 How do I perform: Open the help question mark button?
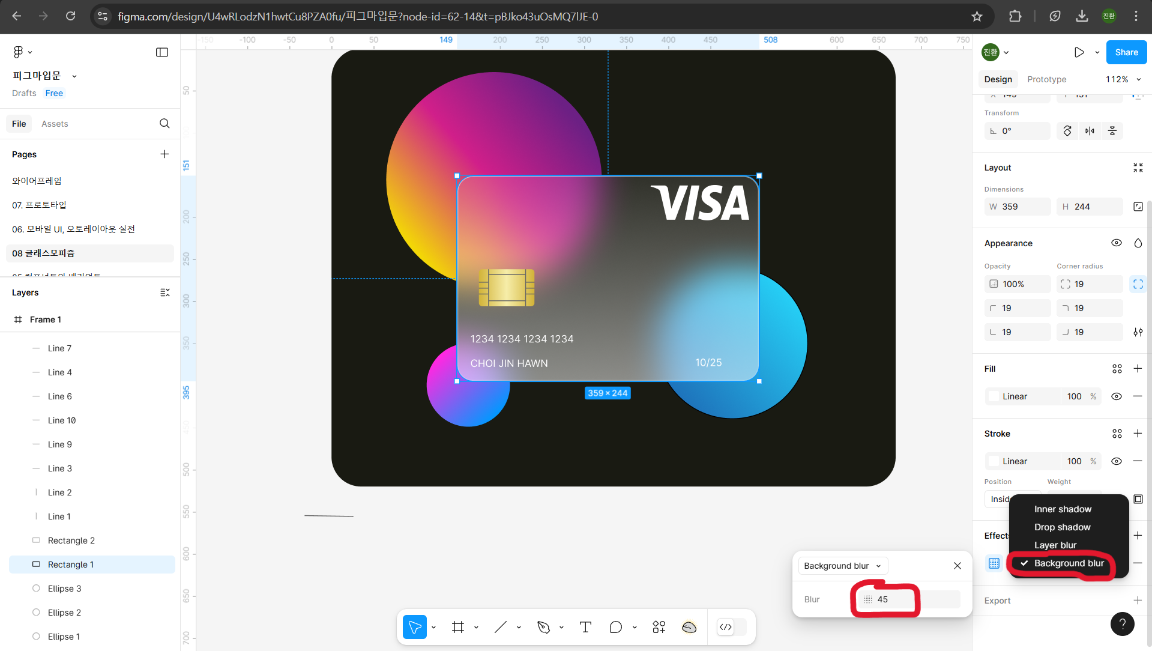pos(1122,624)
